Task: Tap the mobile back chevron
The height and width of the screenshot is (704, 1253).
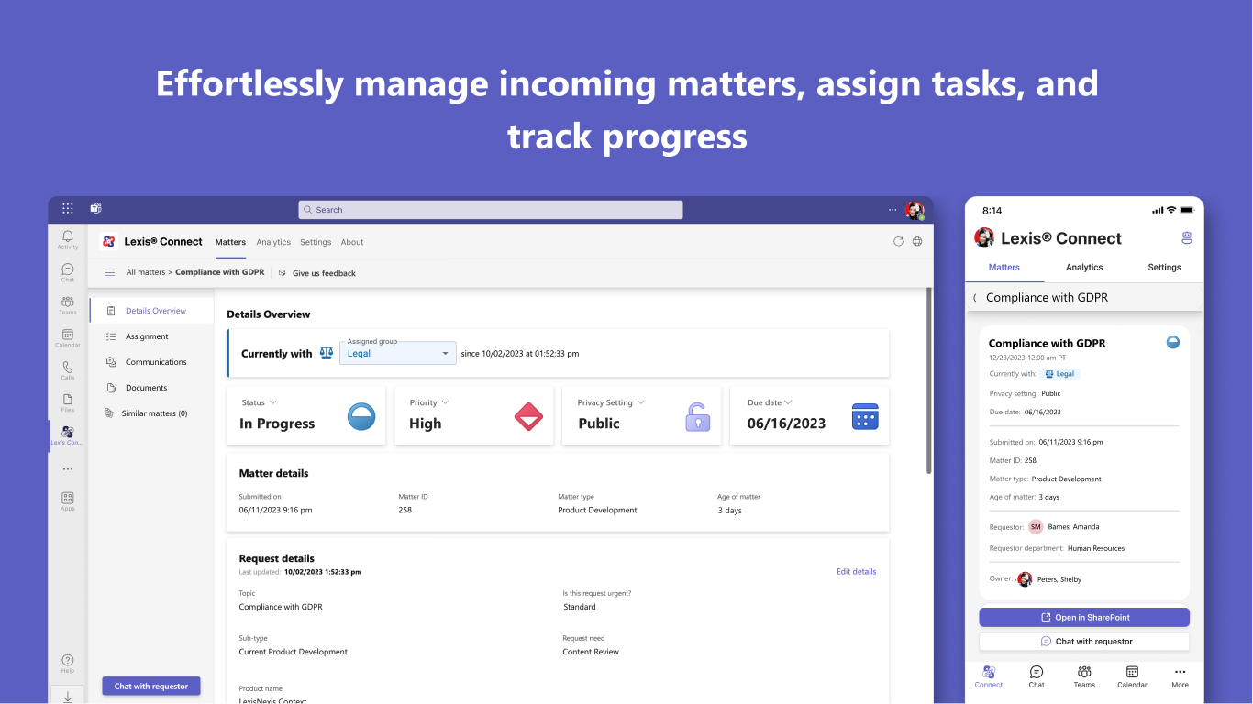Action: 975,298
